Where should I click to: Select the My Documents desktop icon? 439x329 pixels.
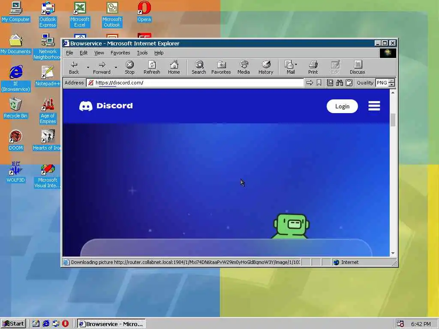16,44
